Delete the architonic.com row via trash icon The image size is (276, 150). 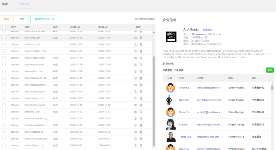click(141, 38)
